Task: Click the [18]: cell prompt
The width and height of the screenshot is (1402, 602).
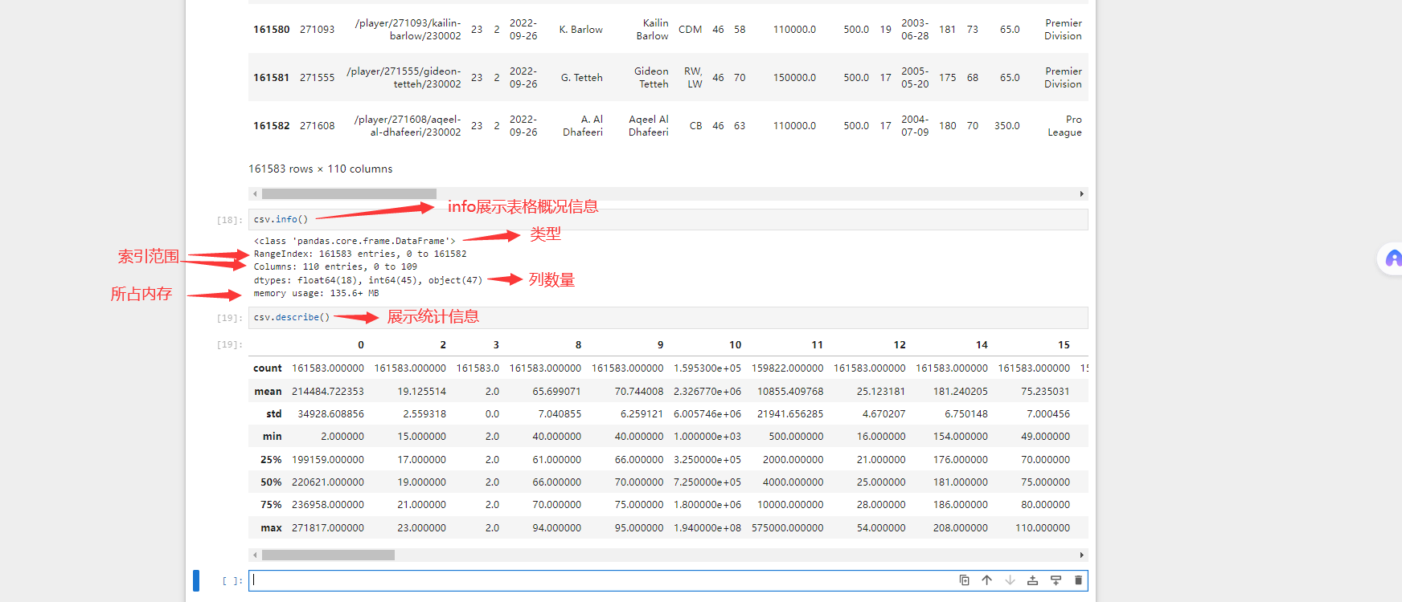Action: pyautogui.click(x=230, y=220)
